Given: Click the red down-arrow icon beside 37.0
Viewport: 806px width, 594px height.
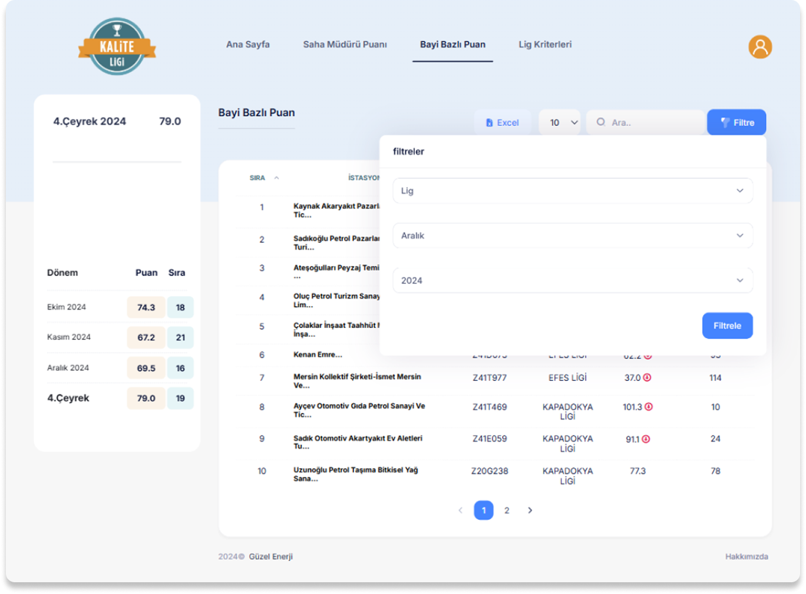Looking at the screenshot, I should click(647, 377).
